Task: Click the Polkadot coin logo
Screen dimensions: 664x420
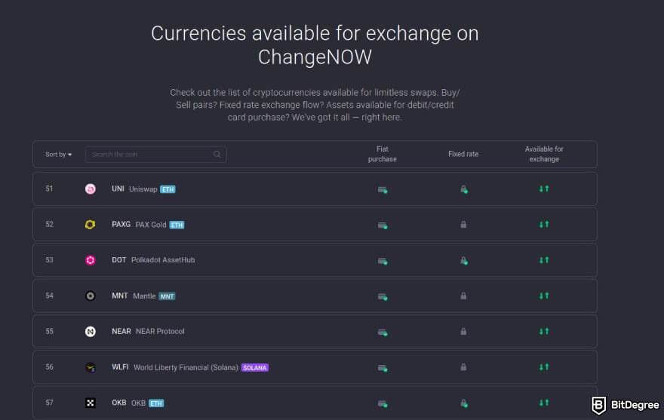Action: (91, 260)
